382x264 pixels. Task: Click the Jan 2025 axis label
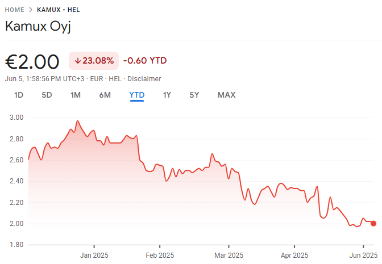[94, 255]
